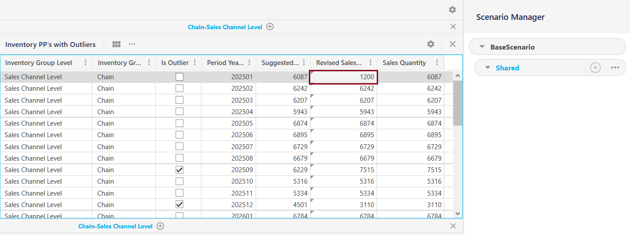The height and width of the screenshot is (235, 631).
Task: Open Inventory Group Level column menu
Action: 85,63
